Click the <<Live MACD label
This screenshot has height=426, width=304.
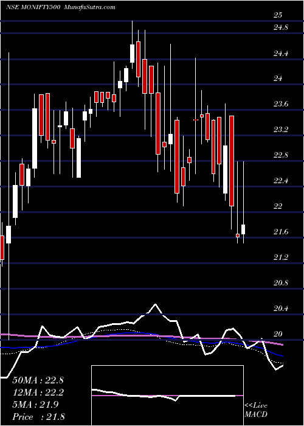[256, 410]
